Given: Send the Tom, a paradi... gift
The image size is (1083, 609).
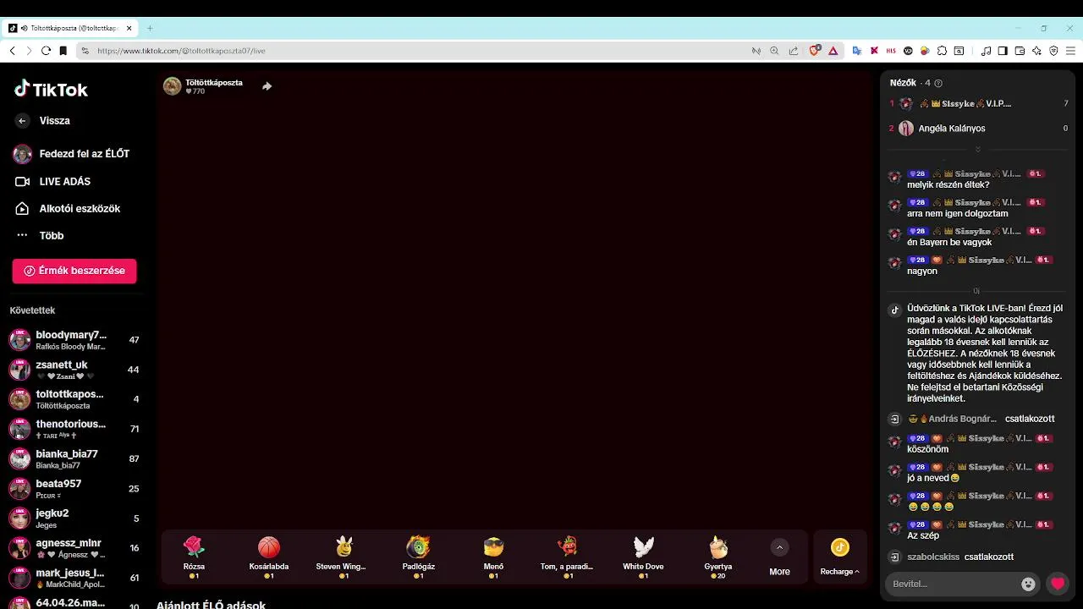Looking at the screenshot, I should point(567,557).
